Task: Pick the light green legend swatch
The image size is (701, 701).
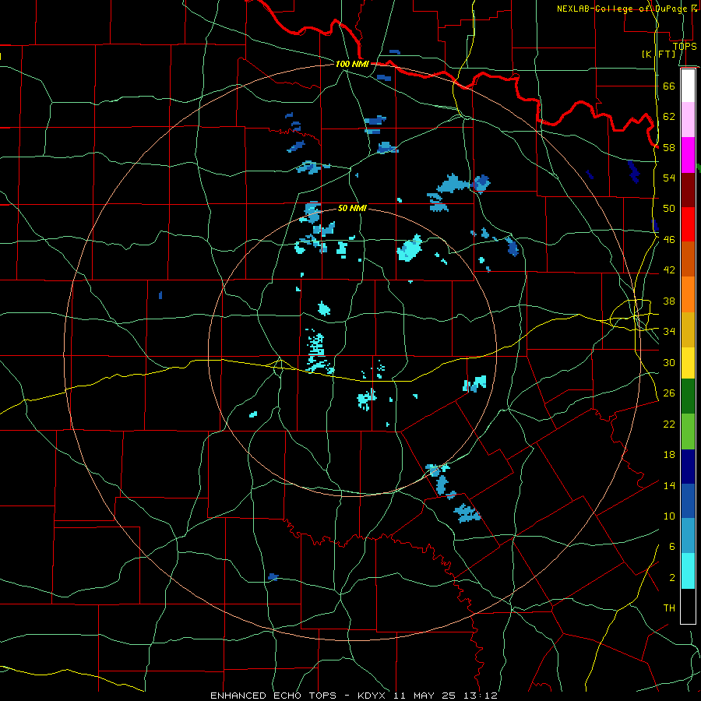Action: pyautogui.click(x=688, y=432)
